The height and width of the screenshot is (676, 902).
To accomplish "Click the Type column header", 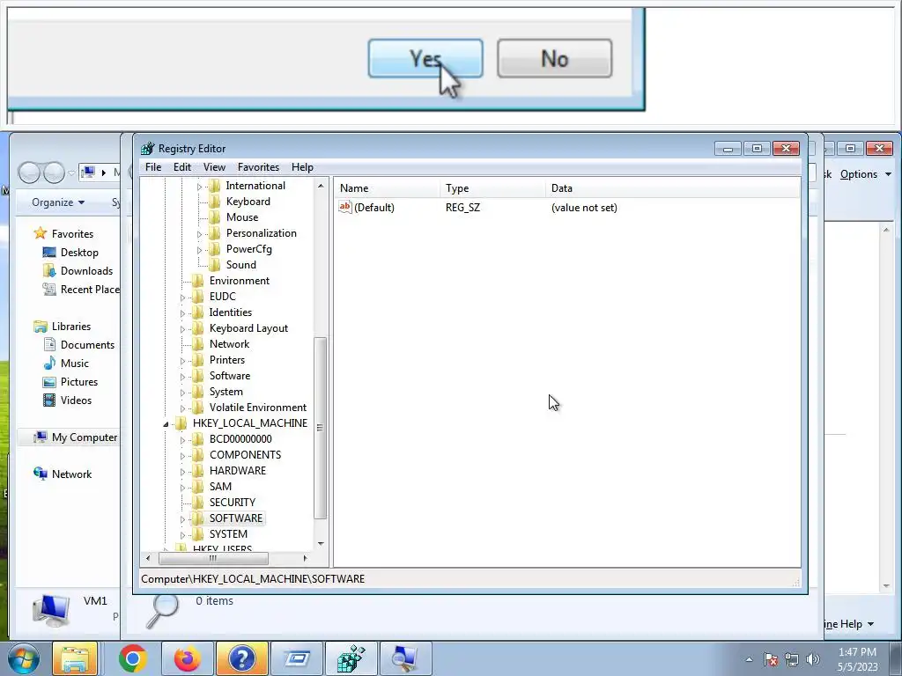I will point(493,188).
